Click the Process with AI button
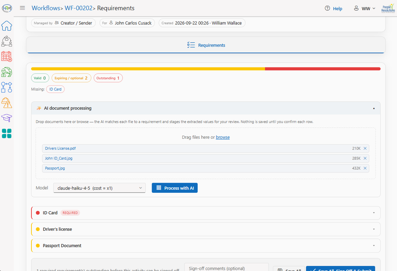The width and height of the screenshot is (397, 271). (175, 188)
